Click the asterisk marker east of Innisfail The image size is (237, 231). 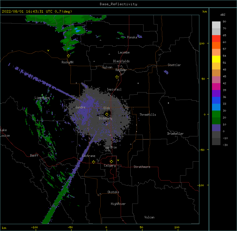point(138,83)
